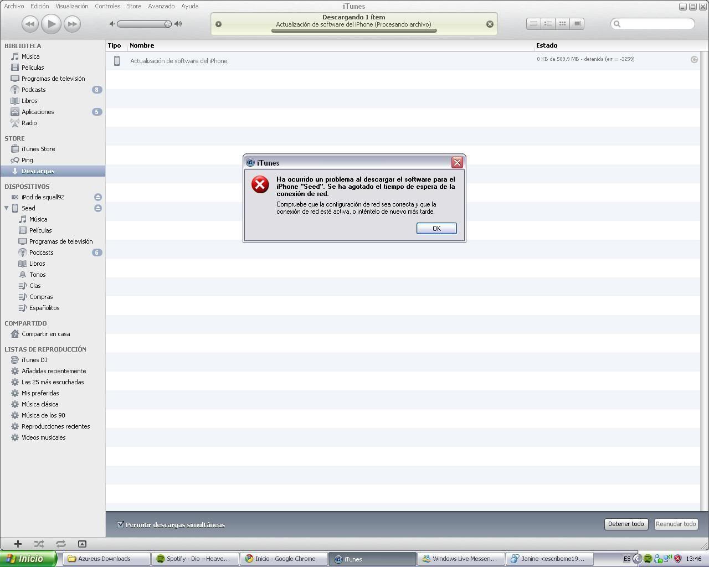Open the Archivo menu
This screenshot has height=567, width=709.
click(x=14, y=6)
